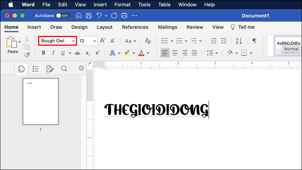Open search magnifier in navigation sidebar
The width and height of the screenshot is (302, 170).
pyautogui.click(x=64, y=69)
